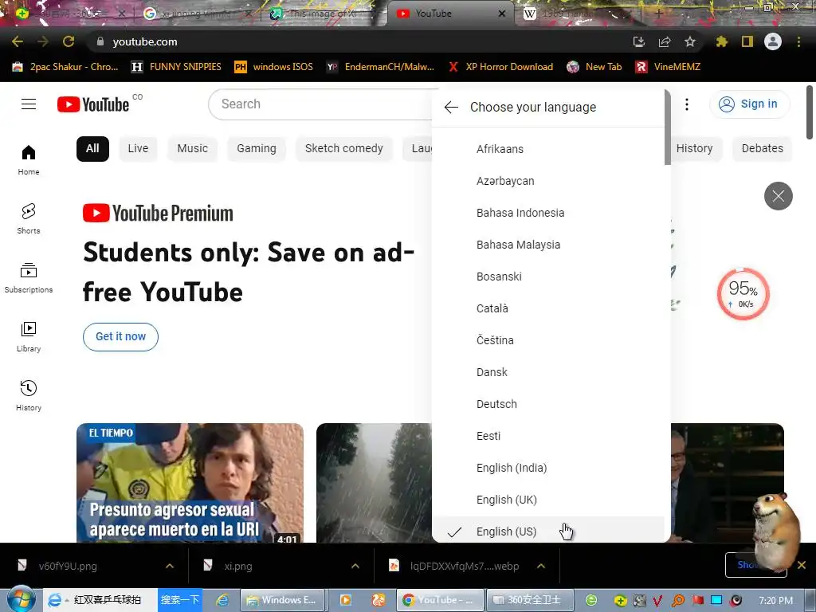Choose Afrikaans language
The height and width of the screenshot is (612, 816).
(548, 149)
